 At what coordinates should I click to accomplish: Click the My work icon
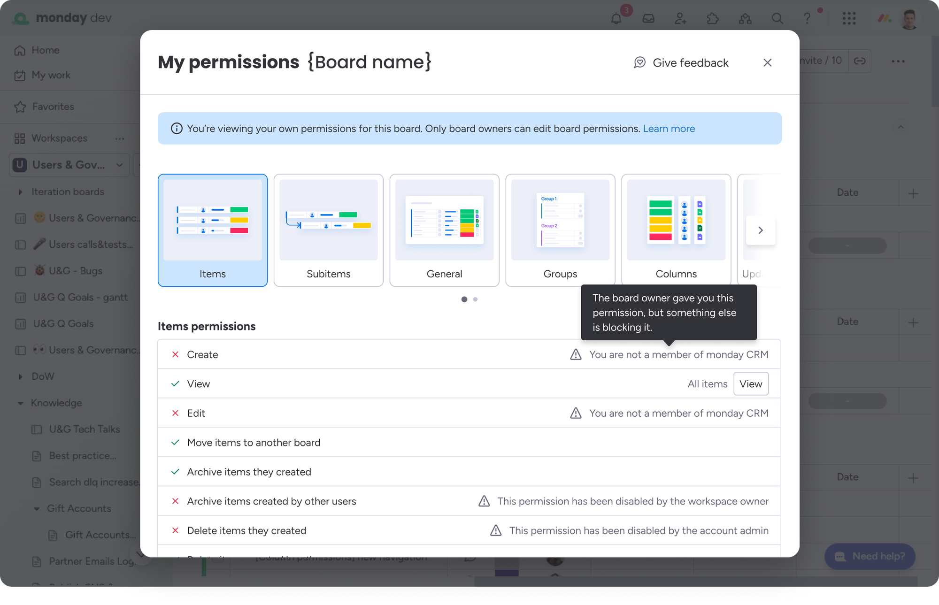(20, 76)
